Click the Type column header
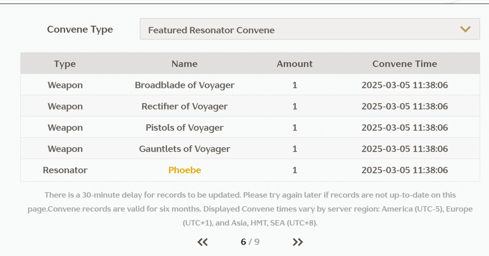The height and width of the screenshot is (256, 489). [65, 64]
